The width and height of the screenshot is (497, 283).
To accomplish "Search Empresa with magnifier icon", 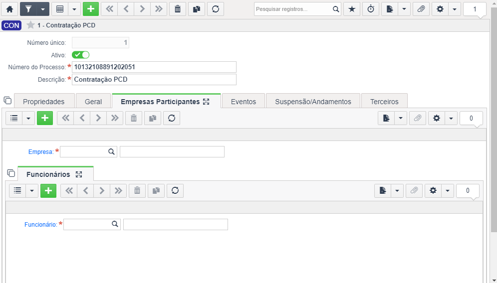I will pos(112,151).
